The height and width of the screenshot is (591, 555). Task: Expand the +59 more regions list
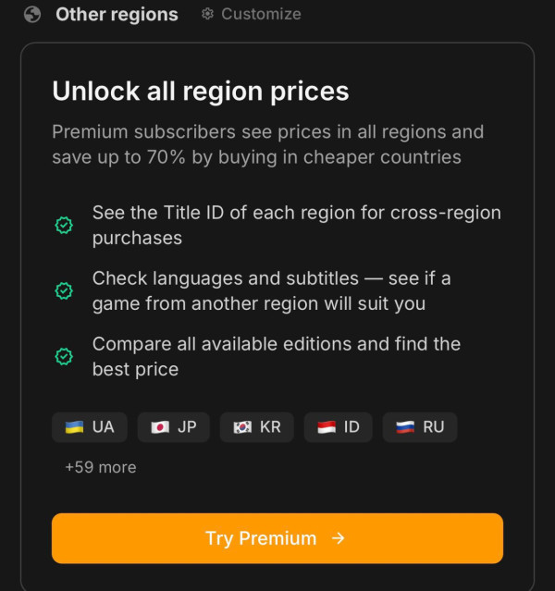coord(100,467)
